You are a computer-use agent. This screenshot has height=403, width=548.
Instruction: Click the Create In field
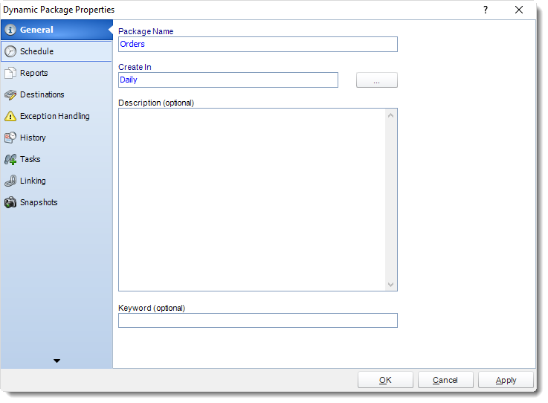click(228, 80)
